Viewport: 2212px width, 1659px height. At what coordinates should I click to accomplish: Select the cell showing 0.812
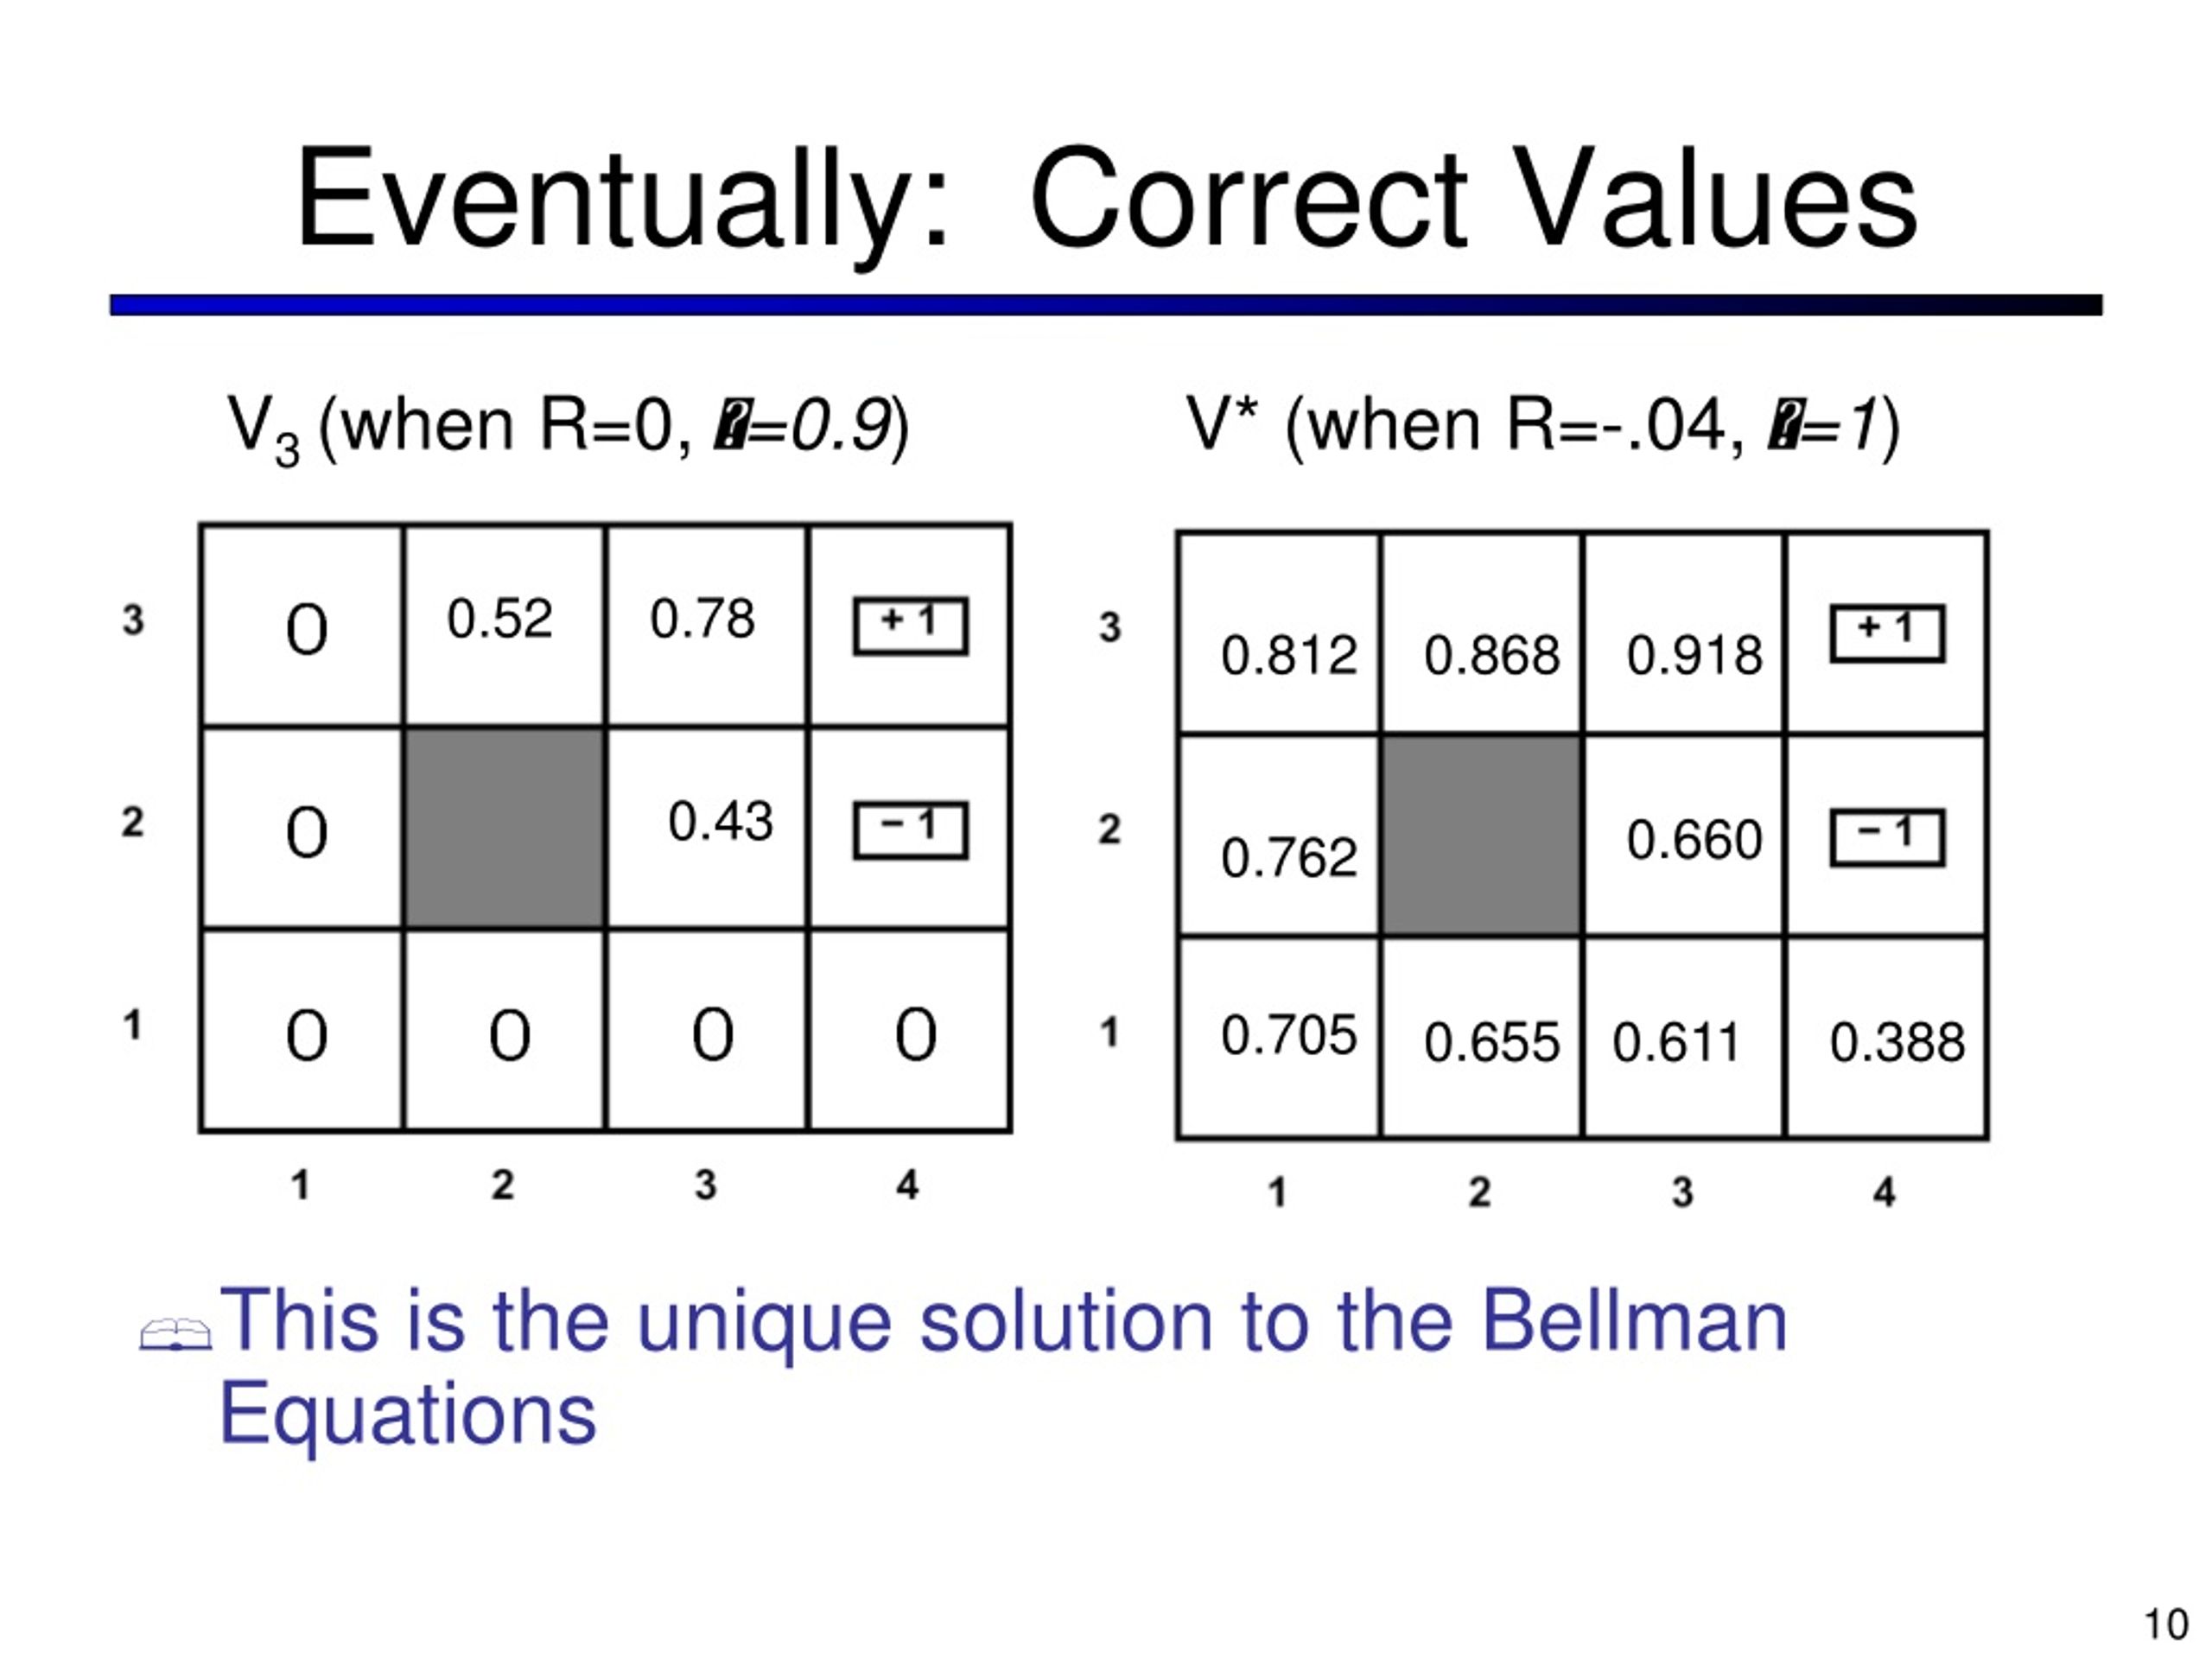1279,634
